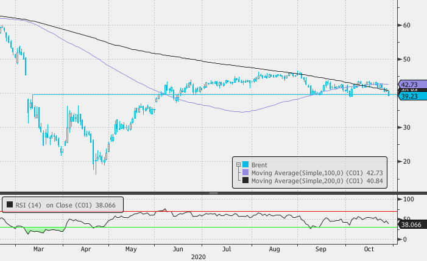Select the Brent series label in legend

point(260,165)
